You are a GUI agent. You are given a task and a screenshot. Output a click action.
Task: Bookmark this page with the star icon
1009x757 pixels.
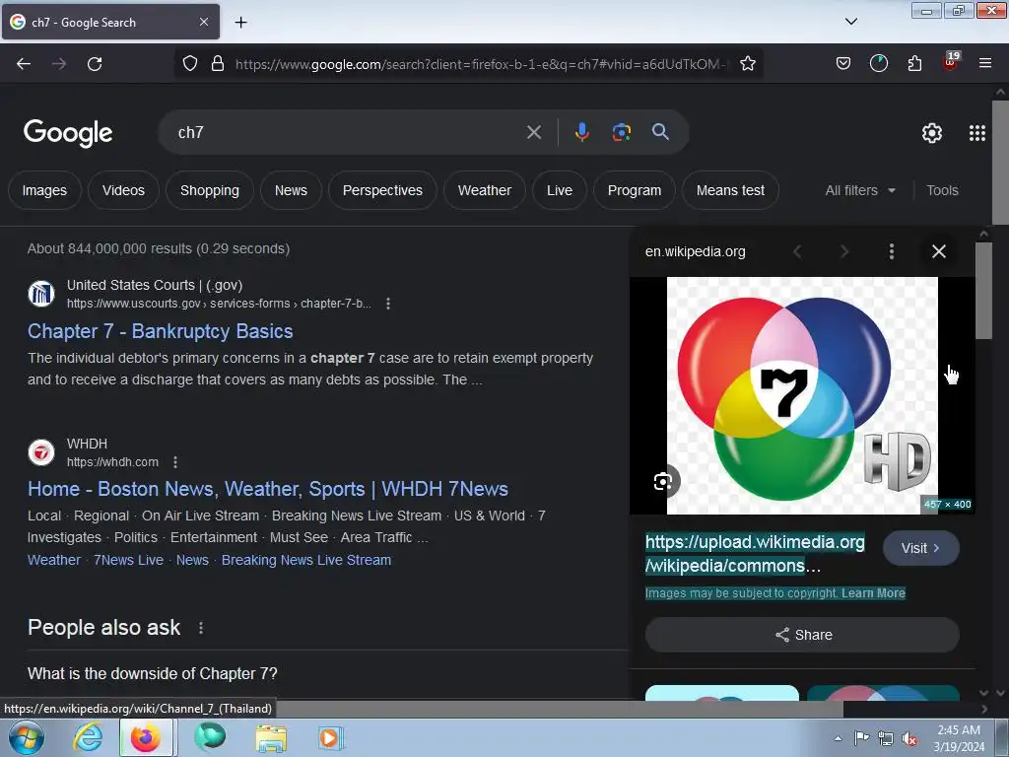747,63
